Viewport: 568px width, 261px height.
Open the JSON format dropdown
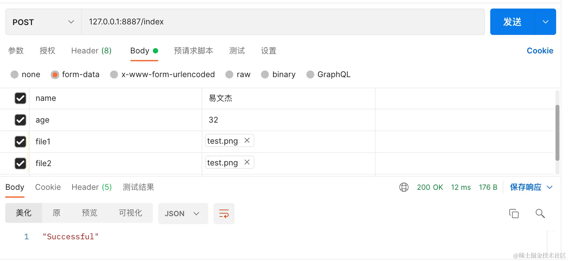click(183, 214)
